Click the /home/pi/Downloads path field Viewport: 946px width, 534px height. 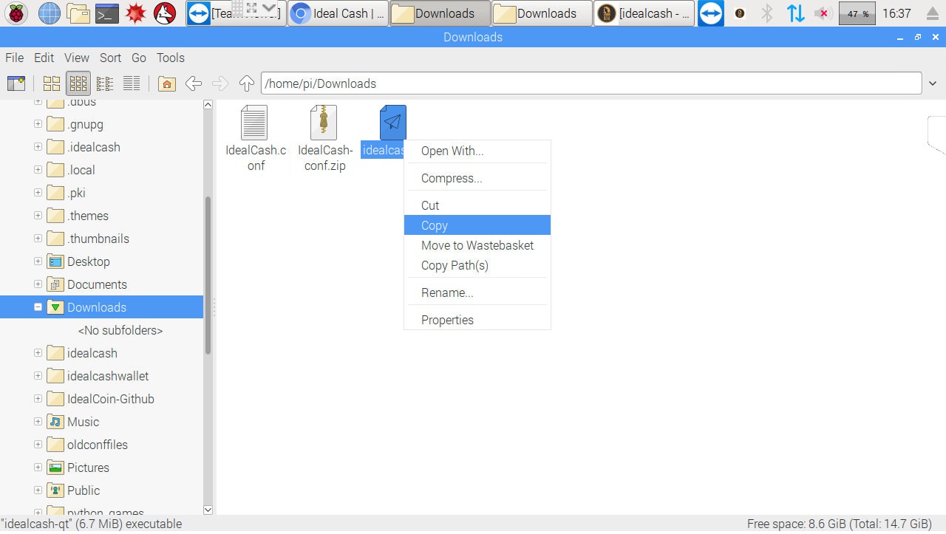click(591, 83)
